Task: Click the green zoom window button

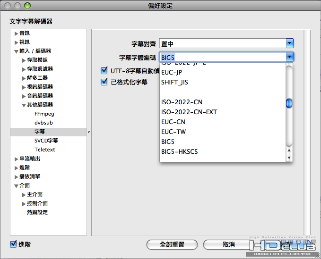Action: [27, 6]
